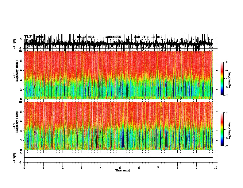The height and width of the screenshot is (188, 243).
Task: Click the 'VLF Spectra' plot title
Action: pos(35,37)
